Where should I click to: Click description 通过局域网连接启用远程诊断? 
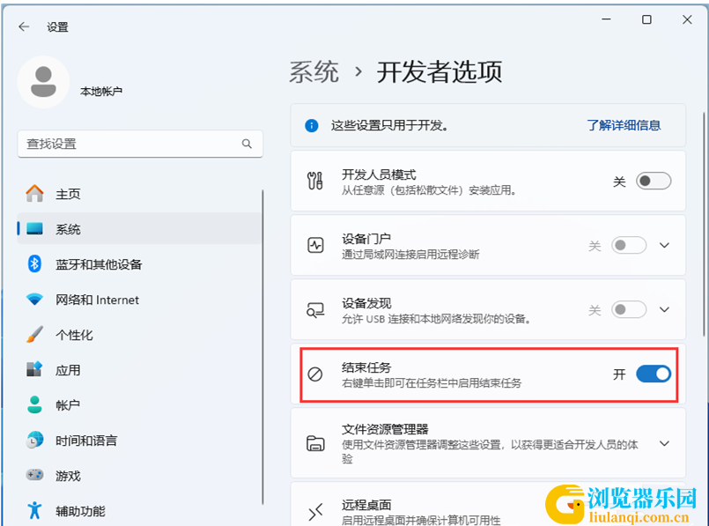[x=410, y=254]
